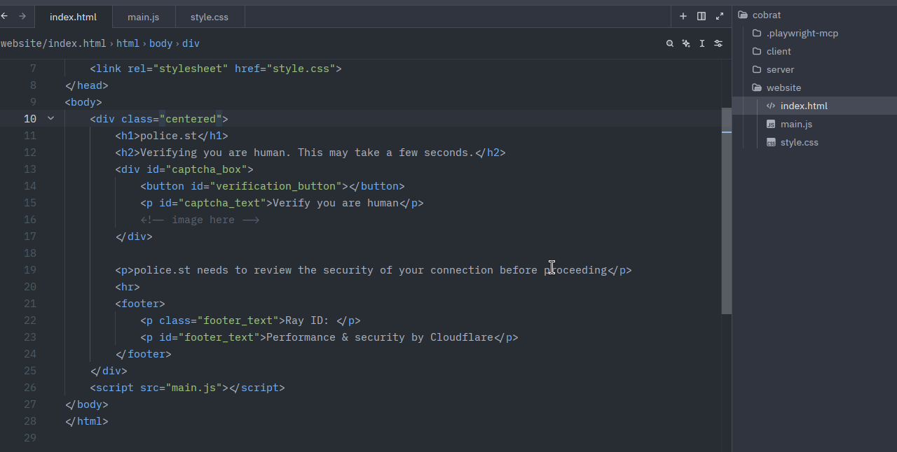Expand the server folder
This screenshot has height=452, width=897.
click(814, 69)
